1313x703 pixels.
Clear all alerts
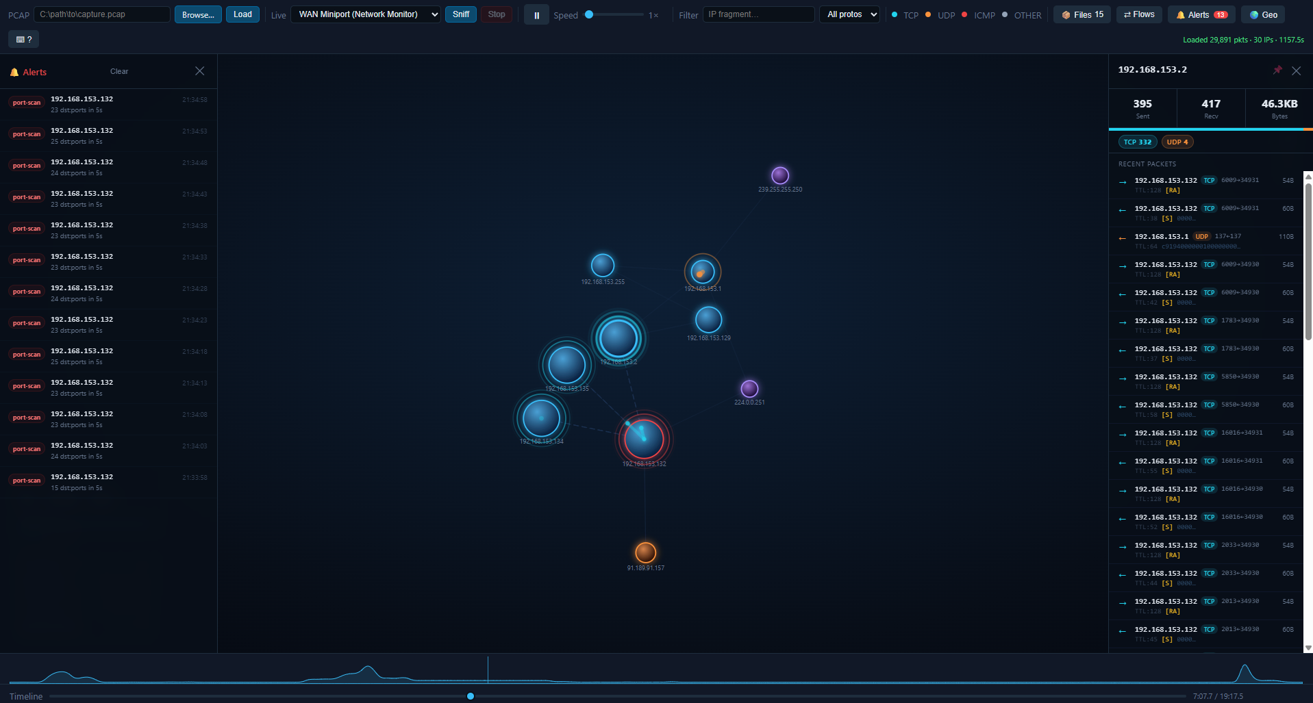coord(119,71)
